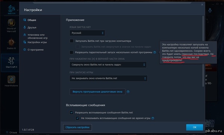The width and height of the screenshot is (224, 135).
Task: Click the Друзья settings icon
Action: coord(25,27)
